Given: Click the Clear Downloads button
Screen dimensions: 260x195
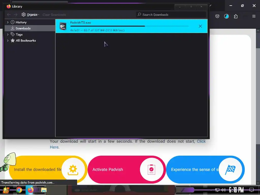Looking at the screenshot, I should point(54,15).
